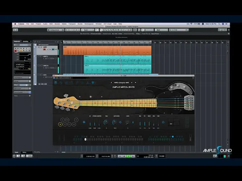This screenshot has height=181, width=242.
Task: Toggle the power button beside the Auto Buzz knob
Action: tap(120, 122)
